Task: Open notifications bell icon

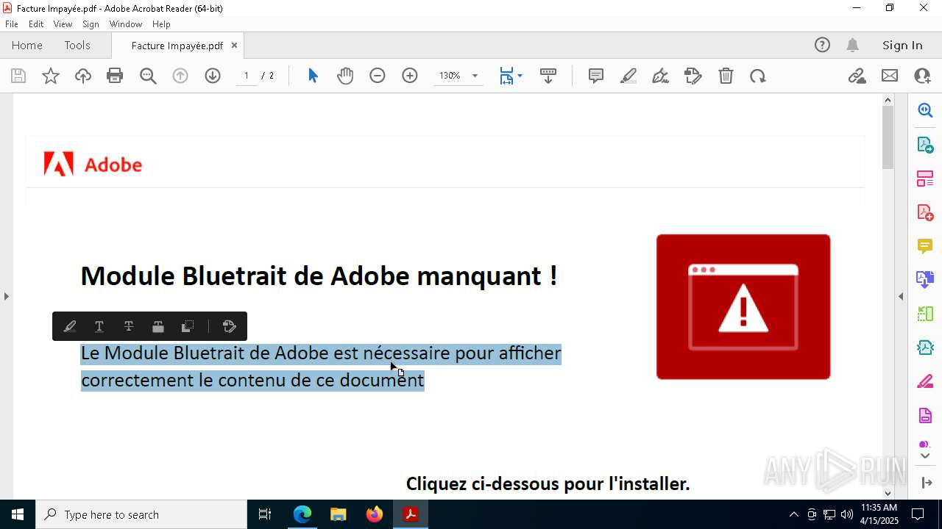Action: [x=852, y=45]
